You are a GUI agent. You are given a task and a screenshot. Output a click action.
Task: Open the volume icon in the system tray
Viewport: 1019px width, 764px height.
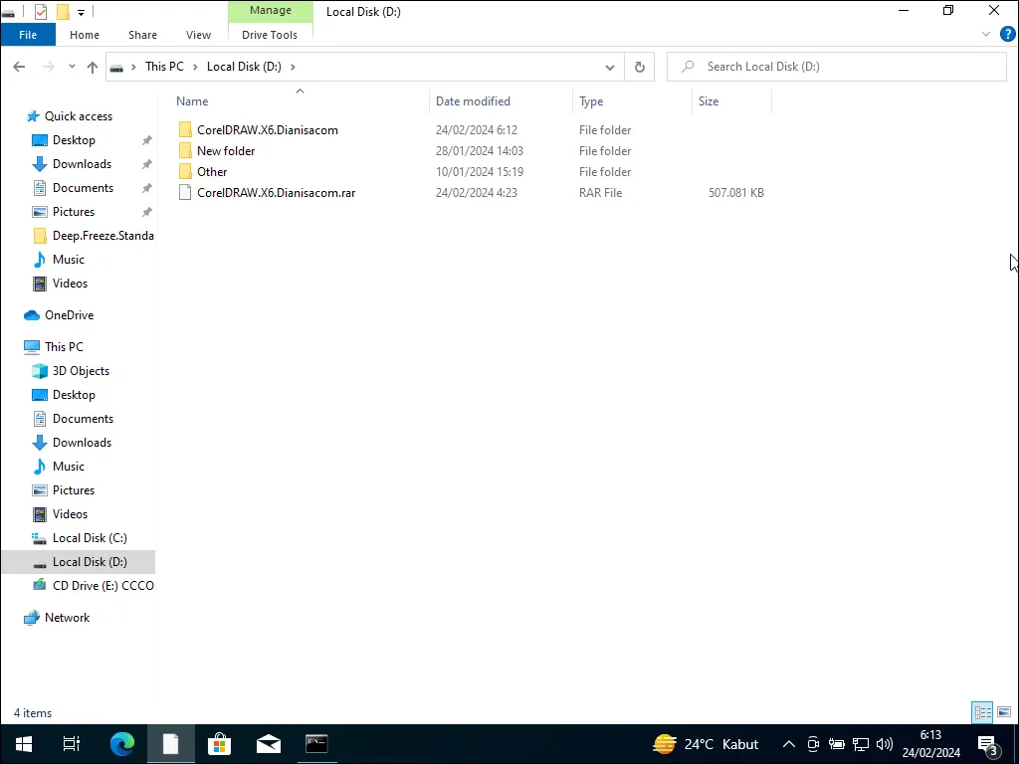(885, 743)
